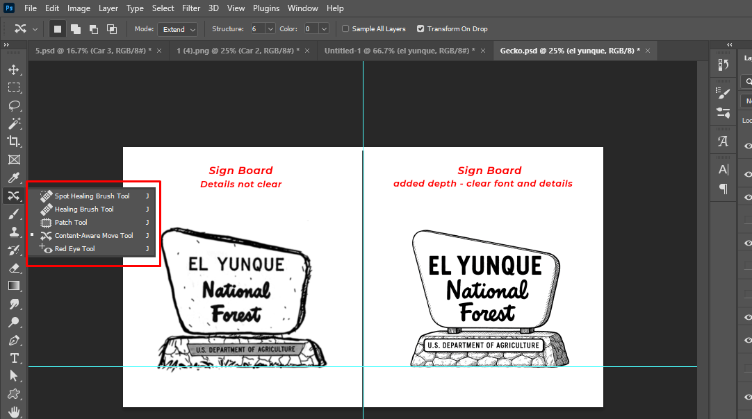Select the Eyedropper tool
This screenshot has height=419, width=752.
click(13, 178)
